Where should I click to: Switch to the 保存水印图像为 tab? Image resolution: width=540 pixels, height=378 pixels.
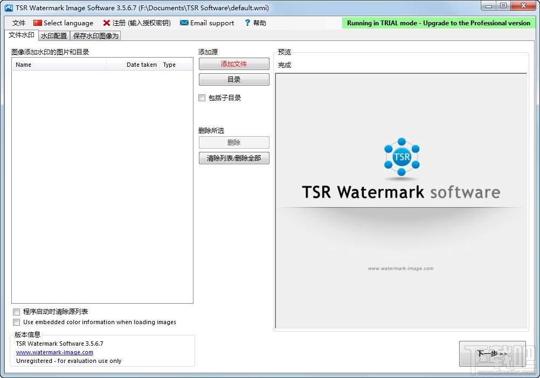[x=96, y=36]
